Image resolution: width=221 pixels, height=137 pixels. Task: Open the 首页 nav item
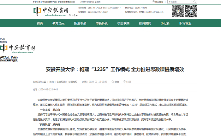pos(40,23)
